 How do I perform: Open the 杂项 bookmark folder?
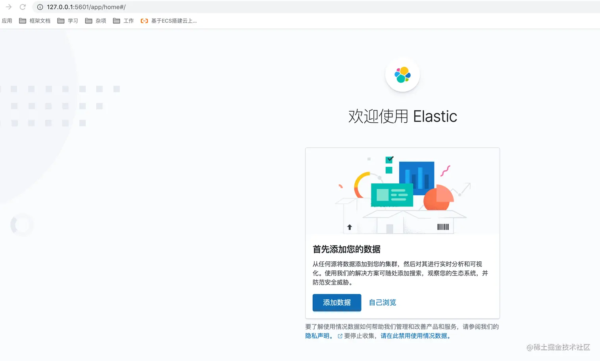click(100, 21)
